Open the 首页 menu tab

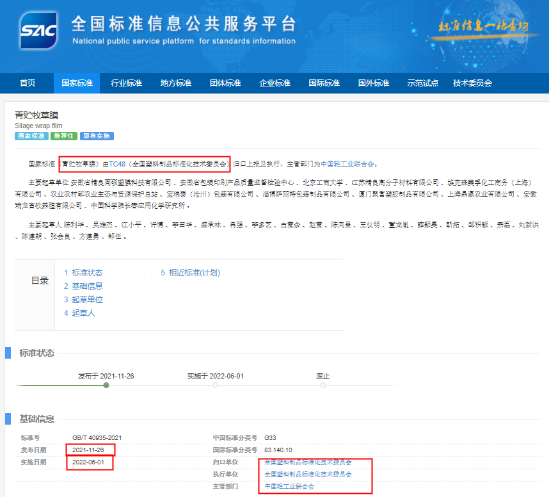[x=28, y=83]
